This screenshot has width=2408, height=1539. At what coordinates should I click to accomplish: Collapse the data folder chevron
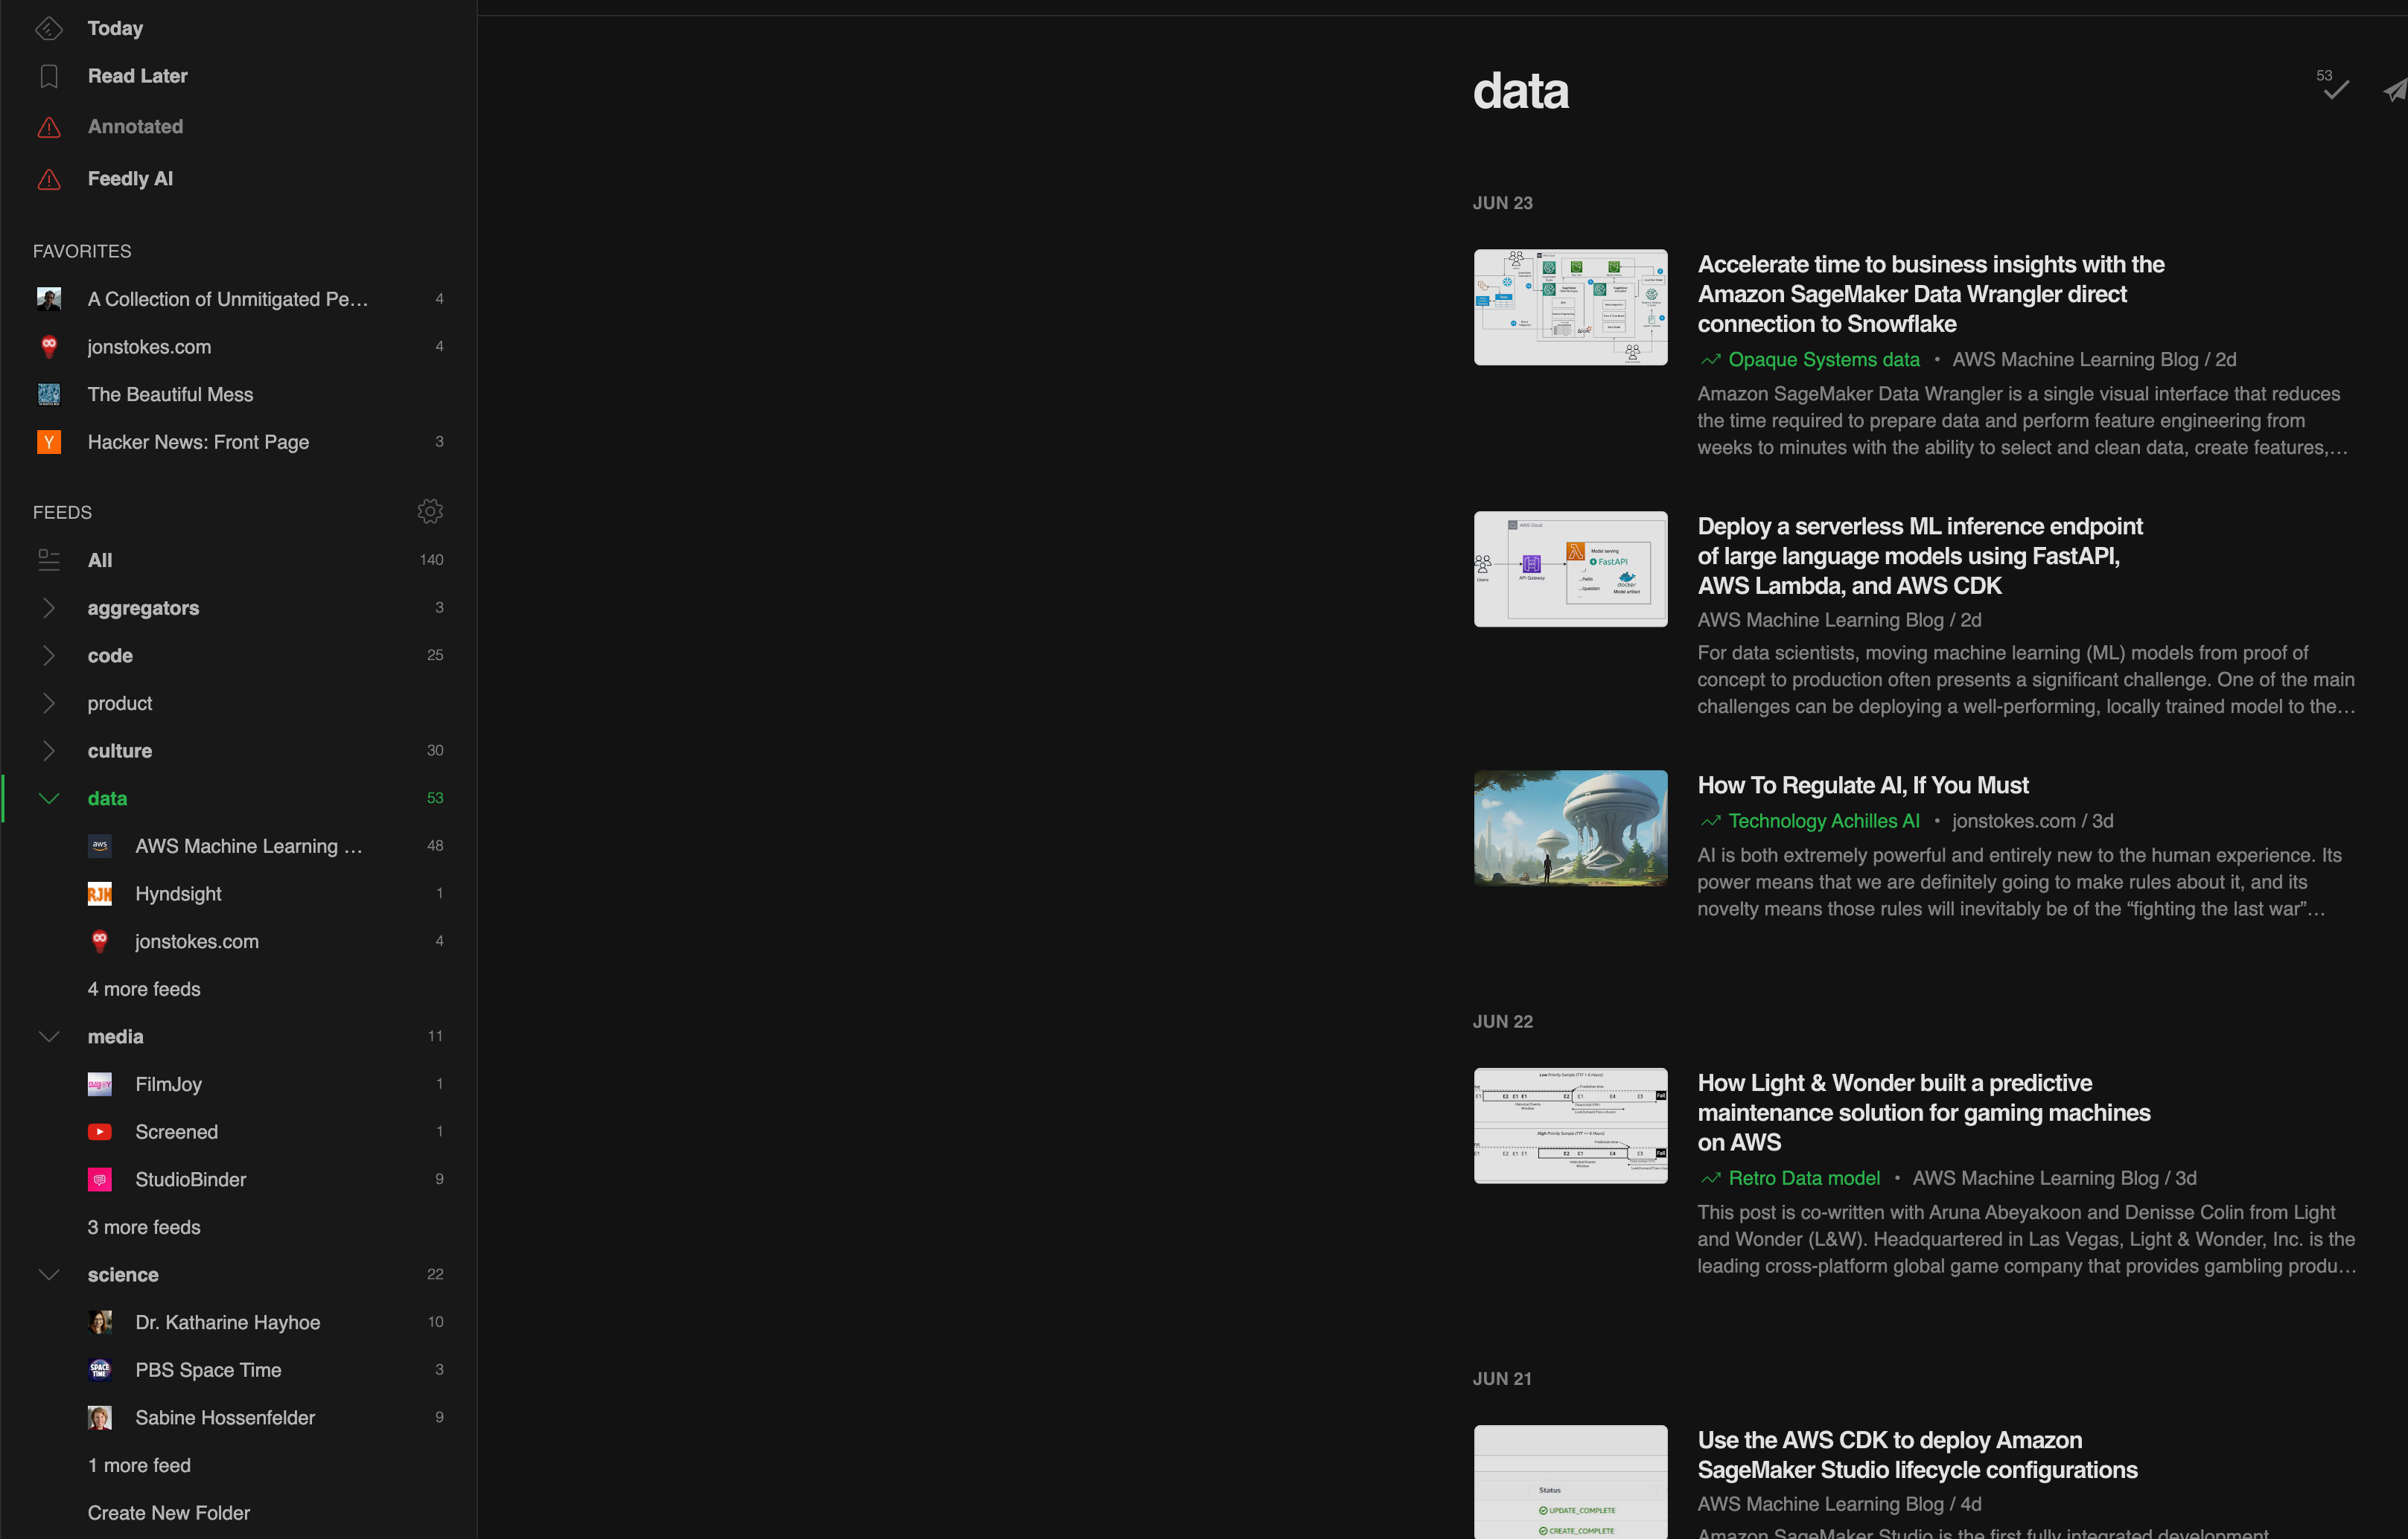(x=49, y=799)
